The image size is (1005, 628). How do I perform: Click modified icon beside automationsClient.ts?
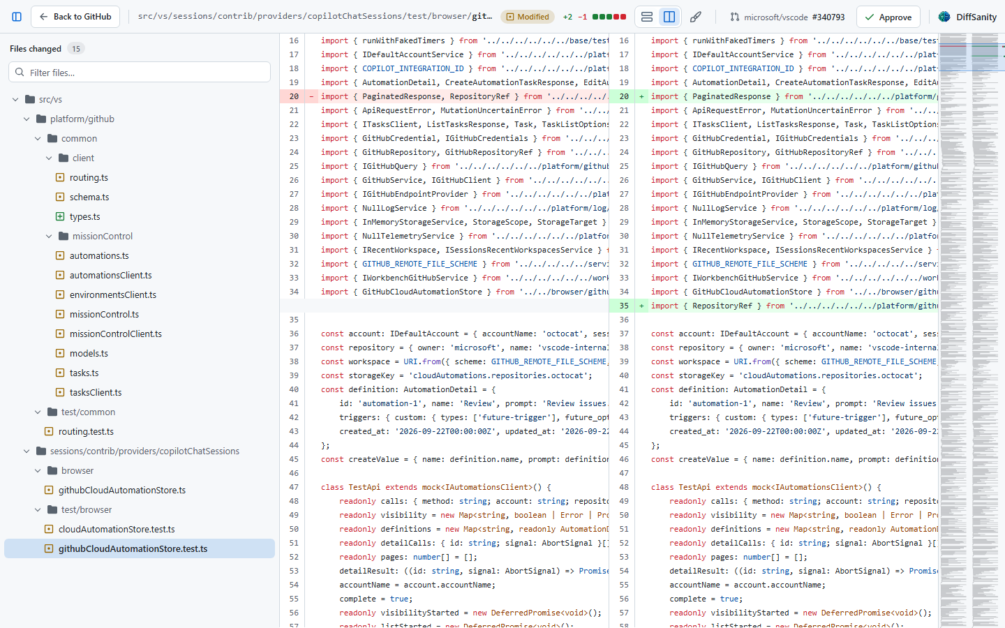tap(60, 275)
